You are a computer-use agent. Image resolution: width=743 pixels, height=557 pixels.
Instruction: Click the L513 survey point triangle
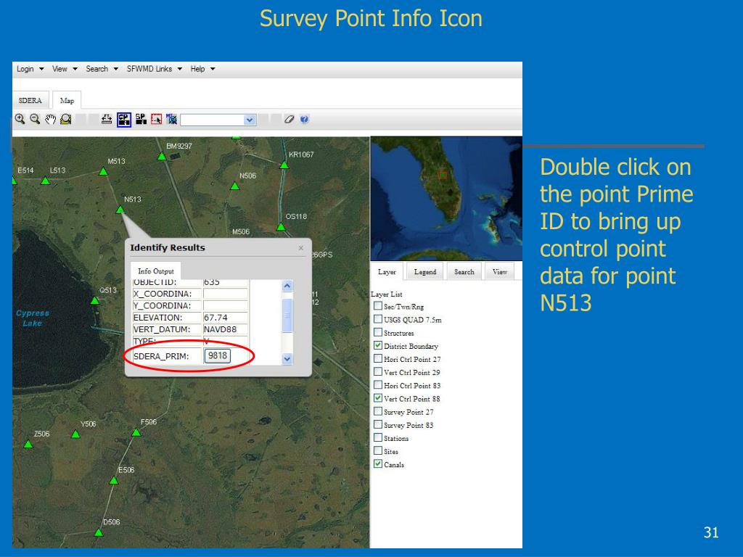pos(45,181)
